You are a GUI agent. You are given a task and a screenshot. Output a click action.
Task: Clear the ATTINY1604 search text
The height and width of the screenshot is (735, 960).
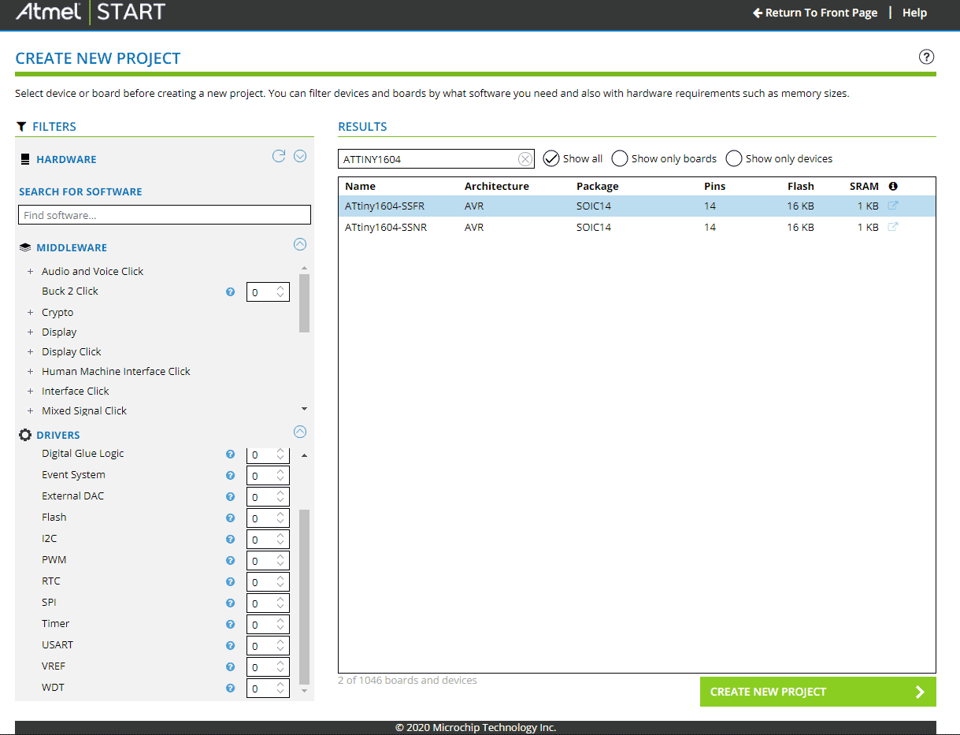[x=525, y=159]
